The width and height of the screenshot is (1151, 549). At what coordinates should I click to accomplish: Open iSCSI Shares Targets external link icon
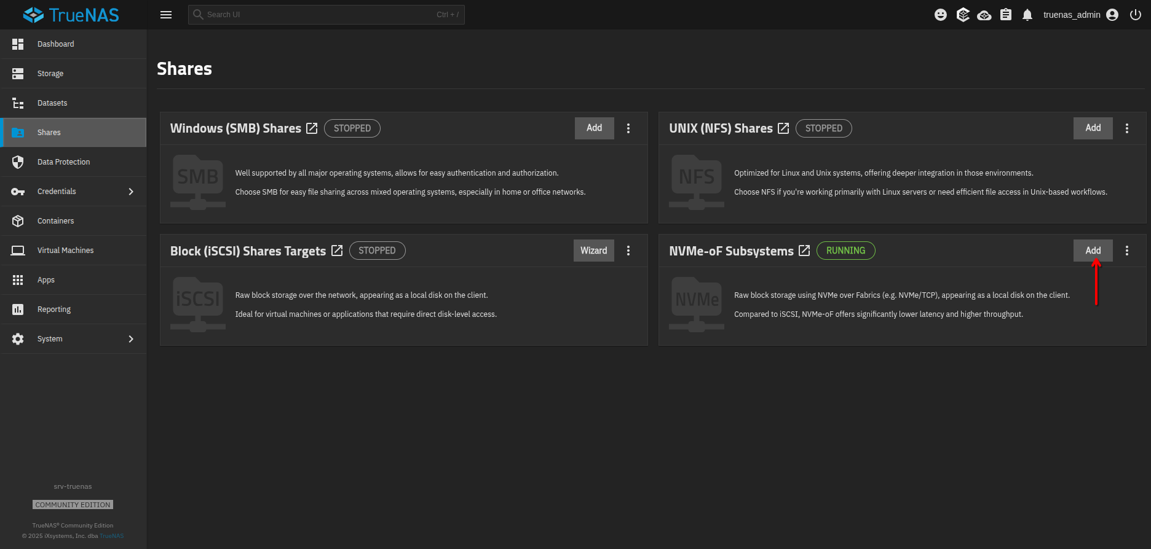tap(337, 251)
